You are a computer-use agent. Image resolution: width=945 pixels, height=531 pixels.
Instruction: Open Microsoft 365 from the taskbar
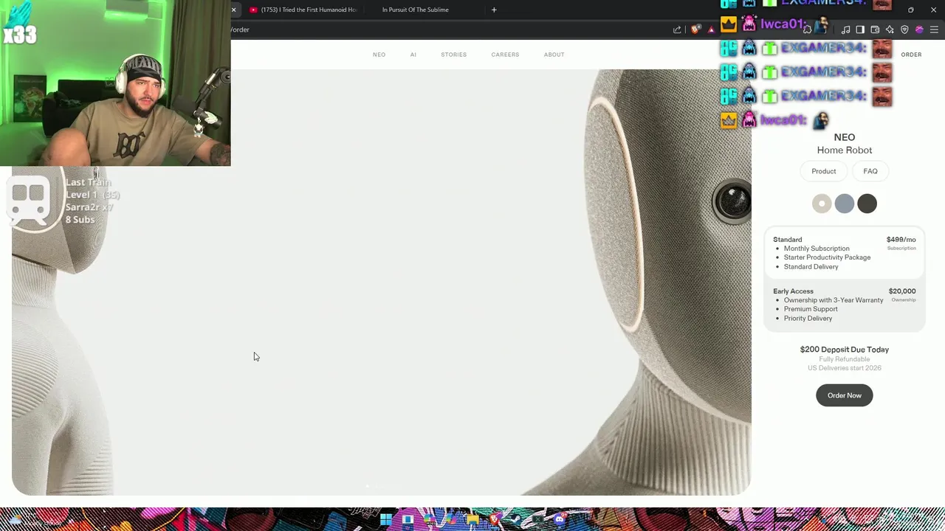pyautogui.click(x=430, y=520)
